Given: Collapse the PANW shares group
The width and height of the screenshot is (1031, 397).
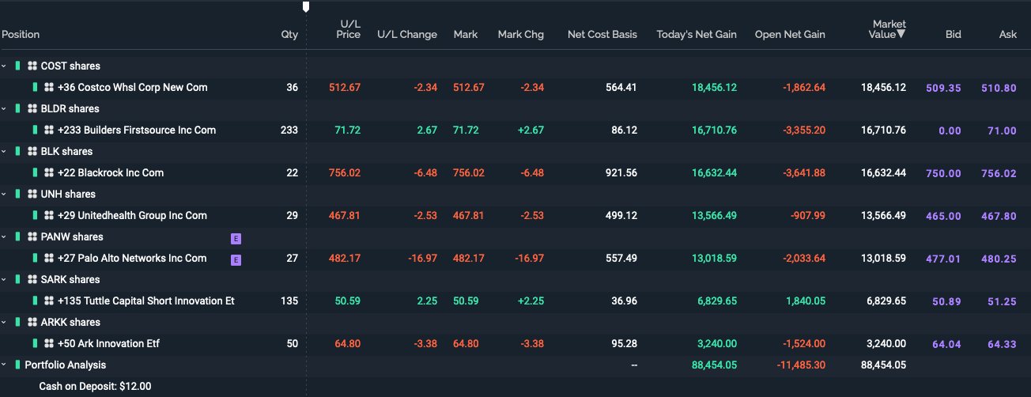Looking at the screenshot, I should pos(4,236).
